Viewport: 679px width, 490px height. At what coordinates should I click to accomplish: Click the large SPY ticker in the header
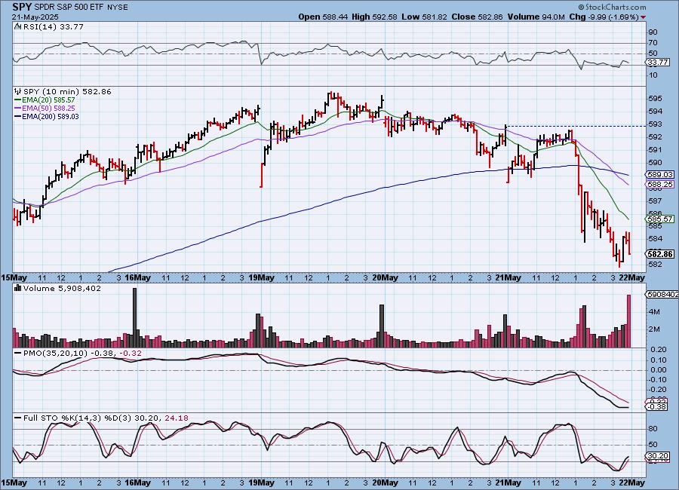coord(22,7)
